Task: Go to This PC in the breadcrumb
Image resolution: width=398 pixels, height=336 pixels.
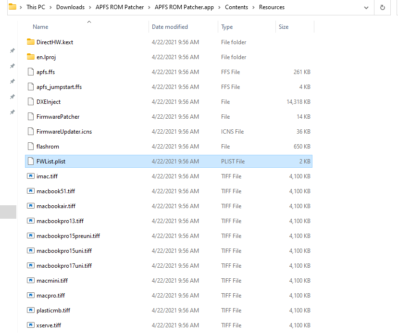Action: point(36,7)
